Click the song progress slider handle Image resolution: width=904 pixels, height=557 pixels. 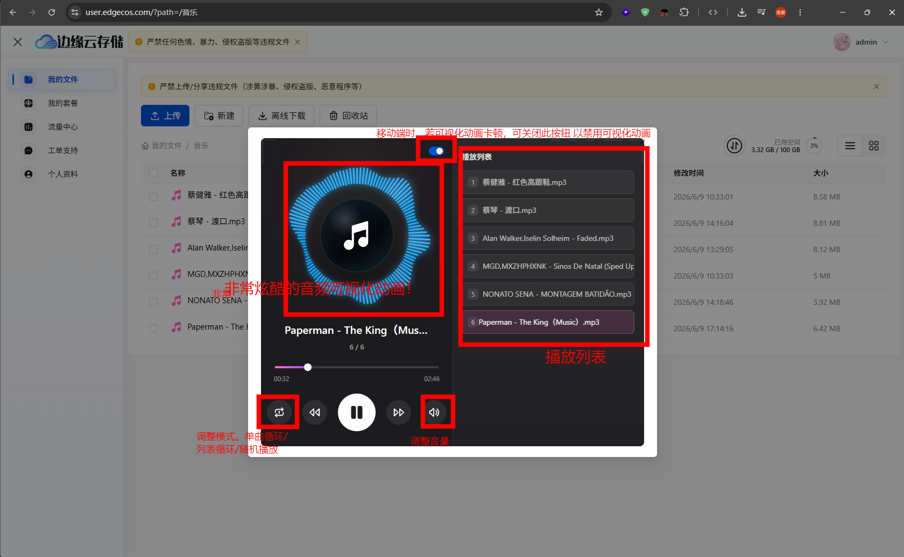308,367
